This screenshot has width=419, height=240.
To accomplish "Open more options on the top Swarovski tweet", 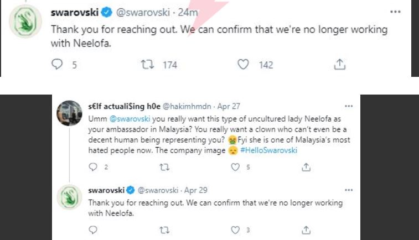I will [x=395, y=12].
